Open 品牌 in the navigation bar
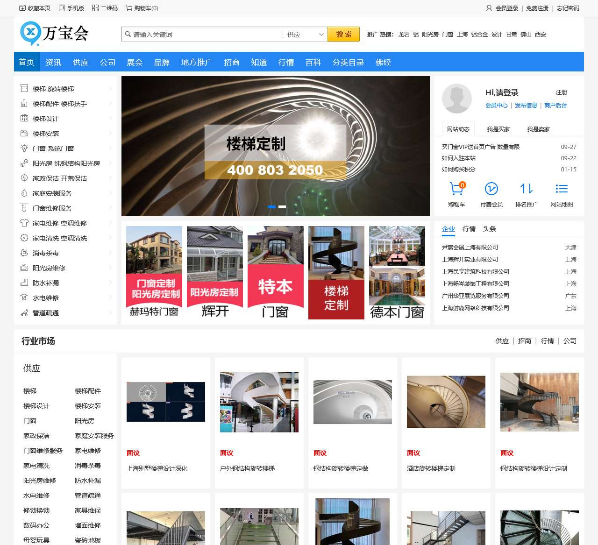Screen dimensions: 598x545 point(162,62)
